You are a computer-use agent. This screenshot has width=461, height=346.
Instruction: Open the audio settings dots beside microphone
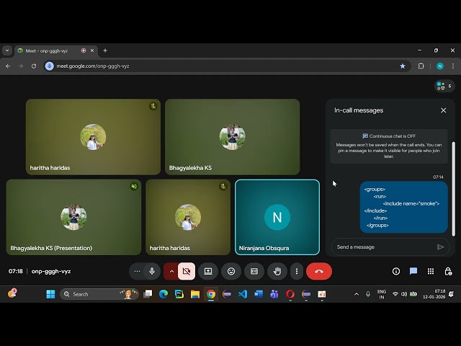(137, 271)
